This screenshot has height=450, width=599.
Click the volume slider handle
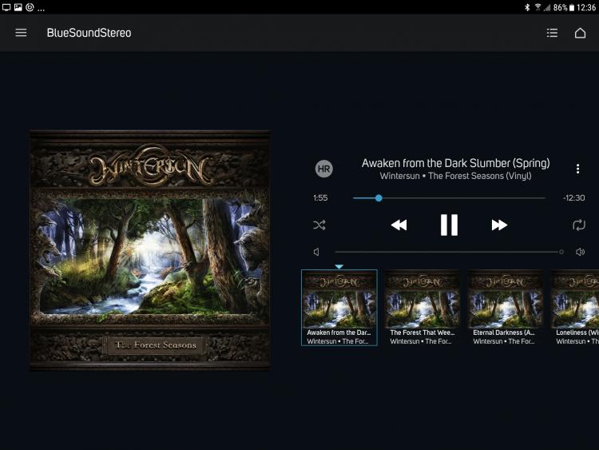561,252
